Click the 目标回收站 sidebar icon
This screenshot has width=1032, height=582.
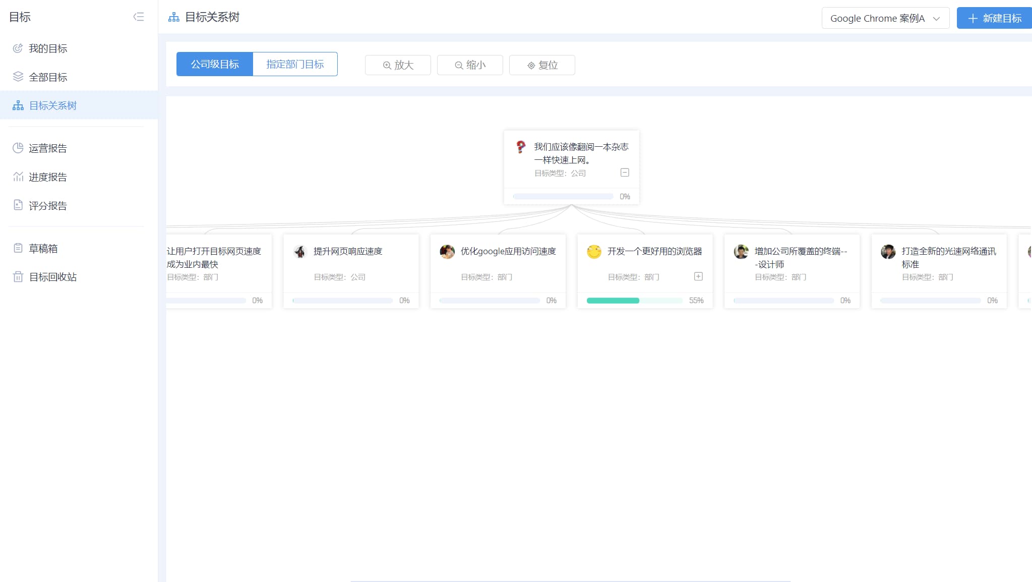coord(18,276)
